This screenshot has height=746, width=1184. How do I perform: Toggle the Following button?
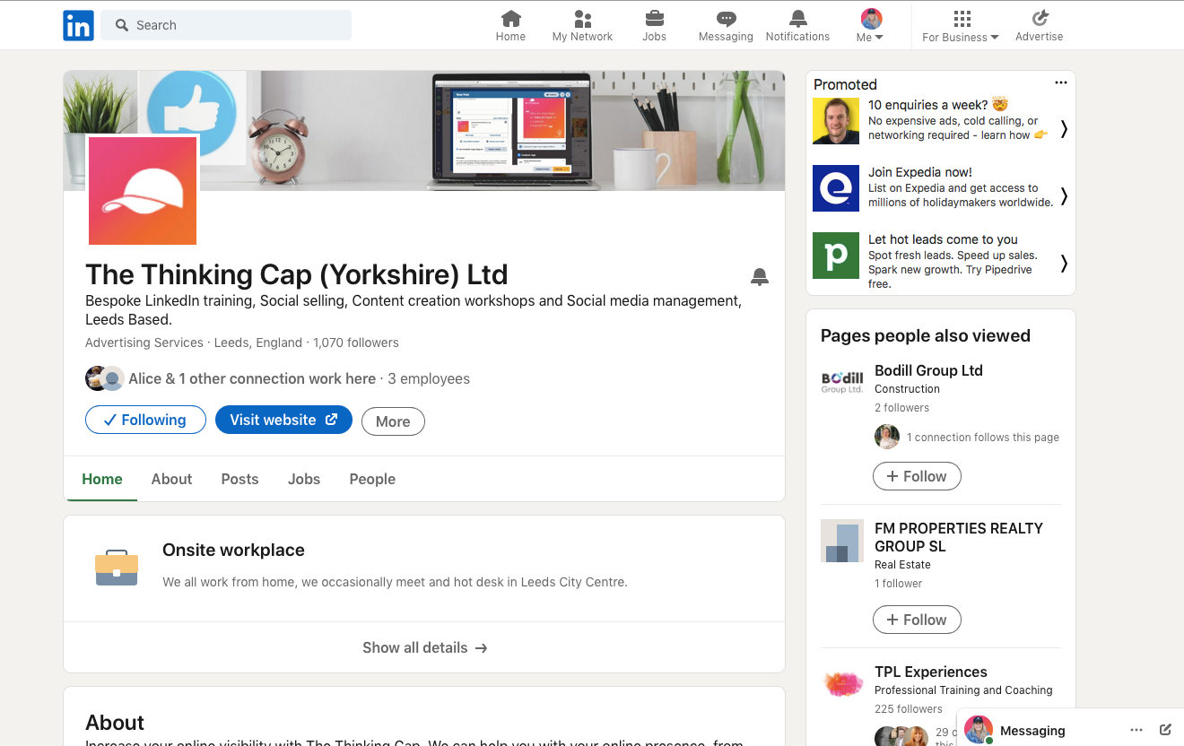(x=145, y=420)
